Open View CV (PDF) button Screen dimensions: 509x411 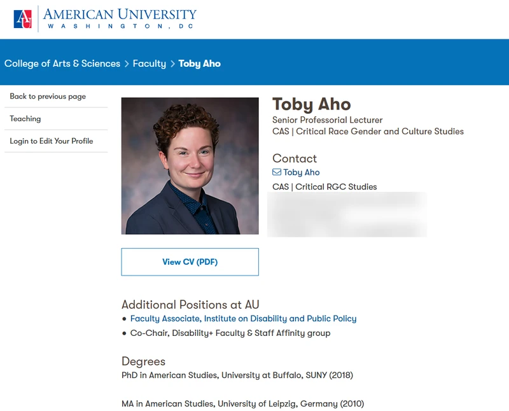coord(190,262)
